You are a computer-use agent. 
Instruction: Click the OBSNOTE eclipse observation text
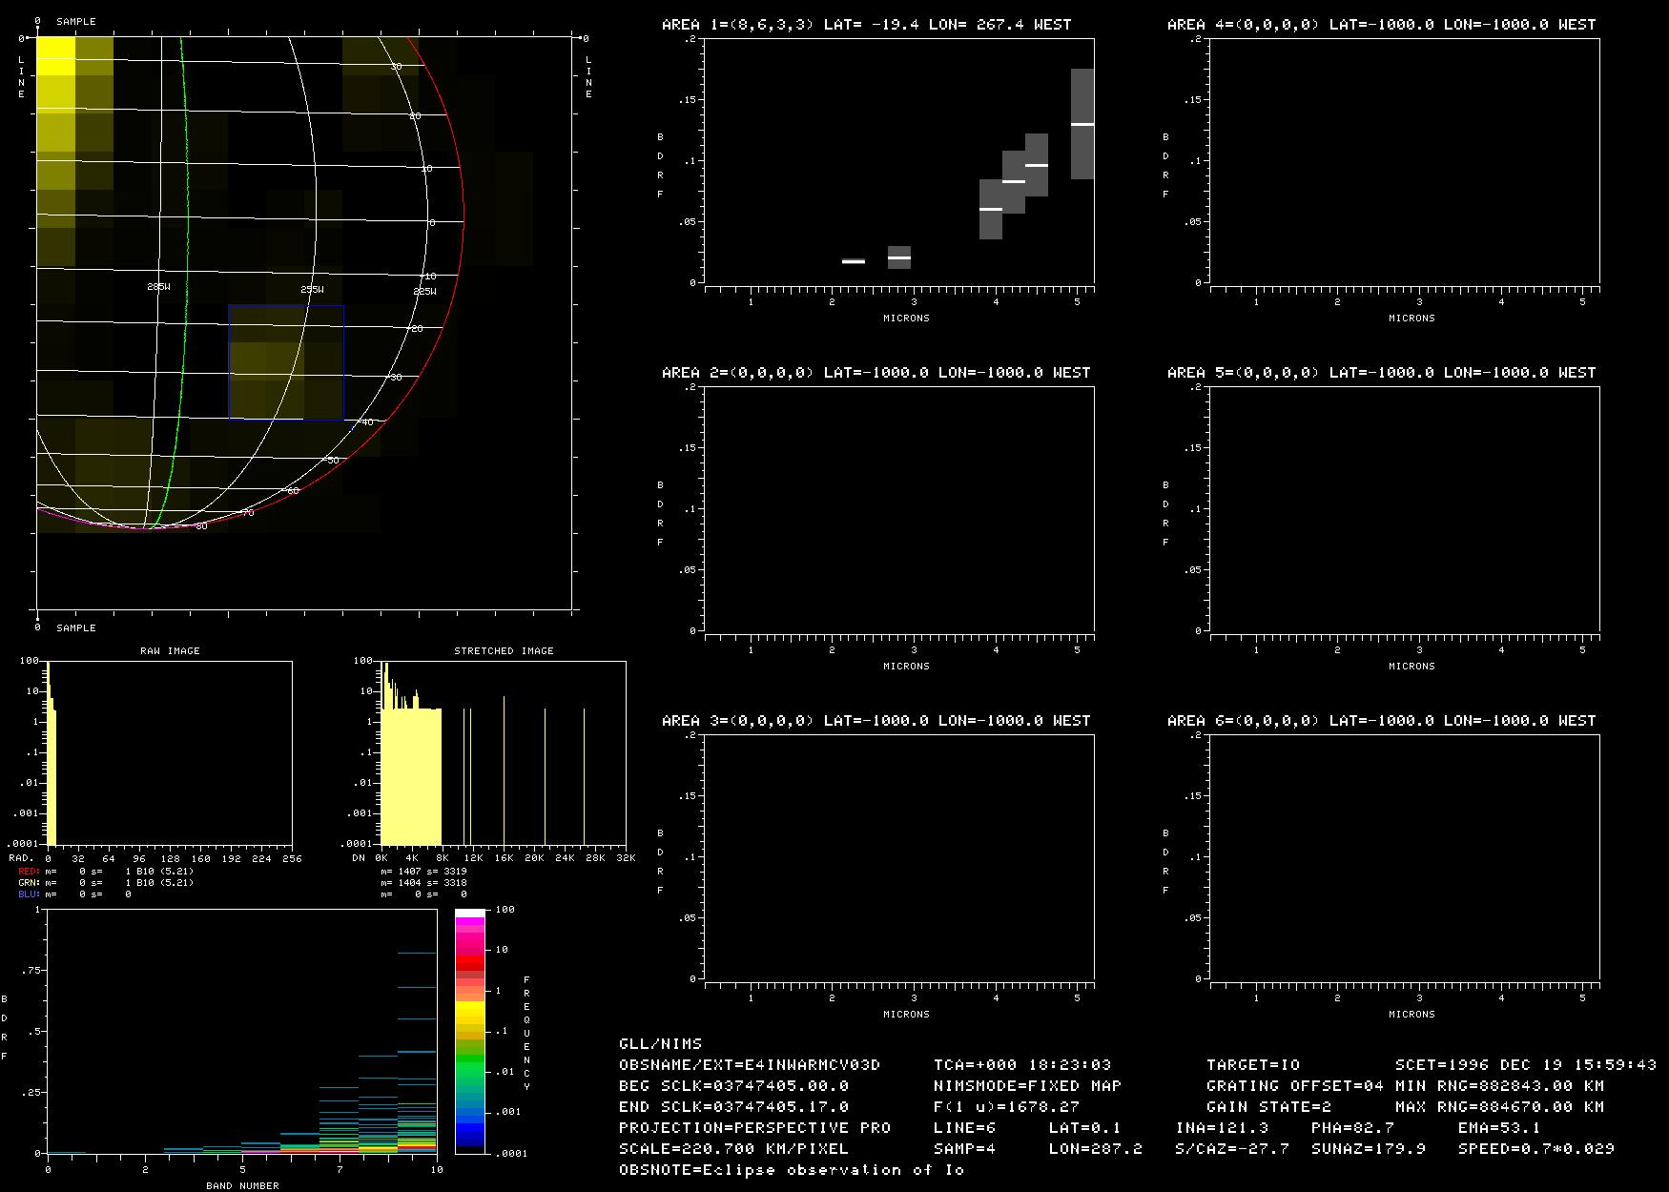(x=792, y=1169)
